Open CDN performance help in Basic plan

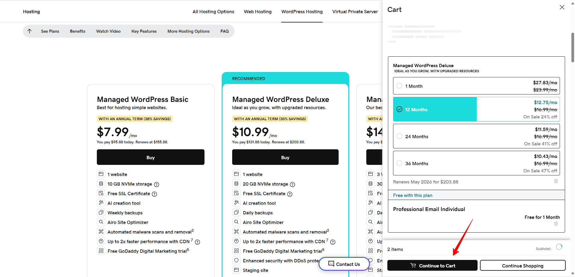point(198,242)
